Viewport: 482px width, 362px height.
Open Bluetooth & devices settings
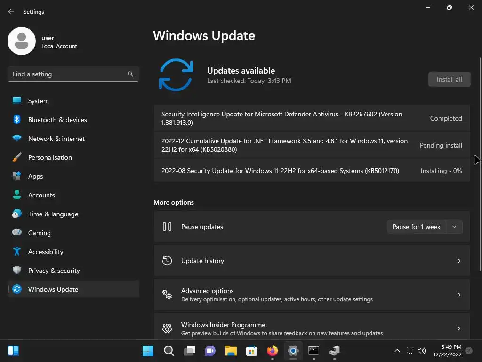coord(73,120)
